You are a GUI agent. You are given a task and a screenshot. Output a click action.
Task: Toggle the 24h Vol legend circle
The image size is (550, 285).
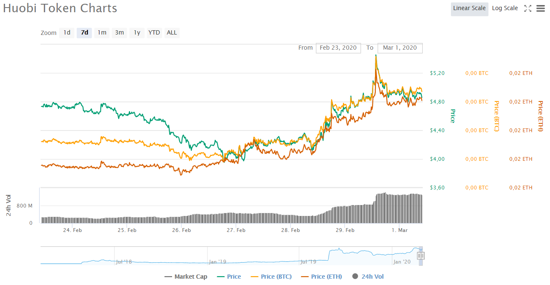coord(355,277)
